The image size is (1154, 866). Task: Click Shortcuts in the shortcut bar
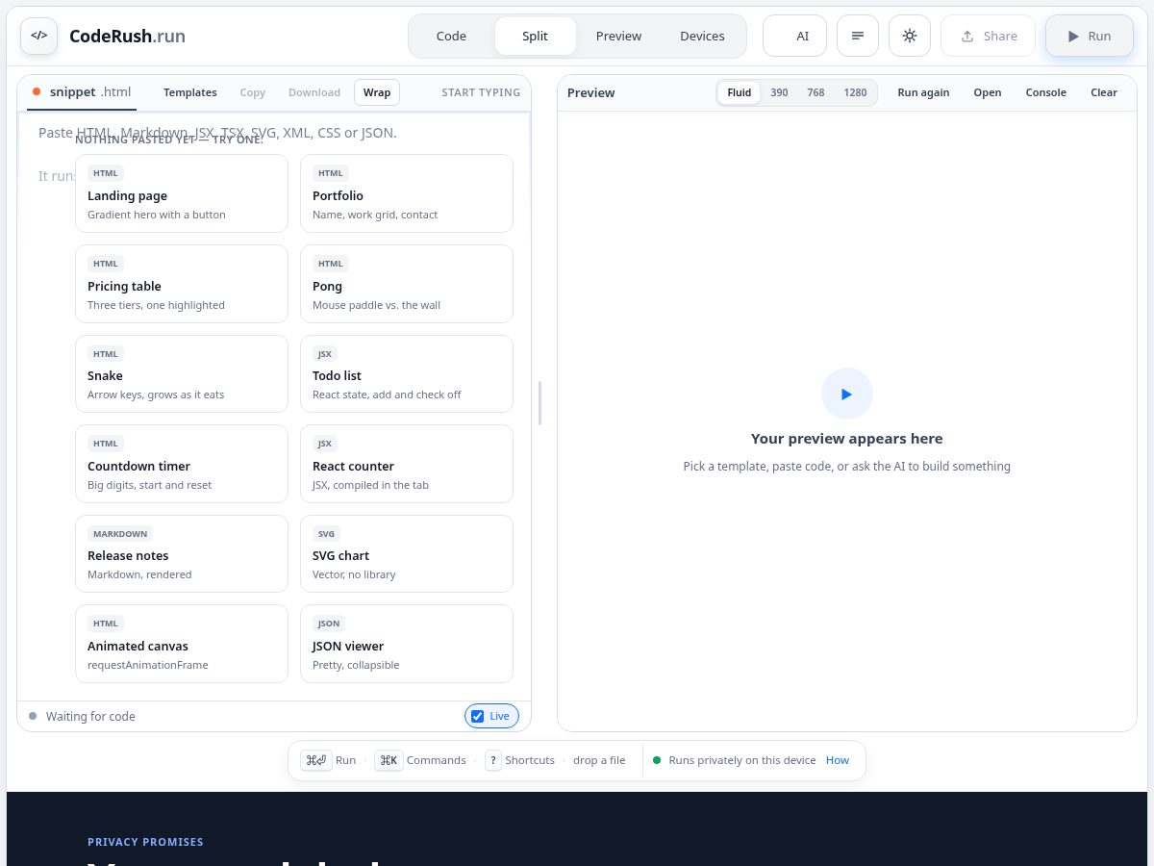coord(530,760)
